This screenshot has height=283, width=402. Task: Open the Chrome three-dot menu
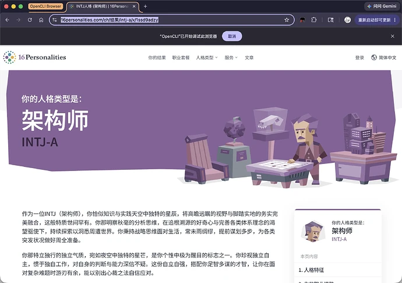[395, 20]
